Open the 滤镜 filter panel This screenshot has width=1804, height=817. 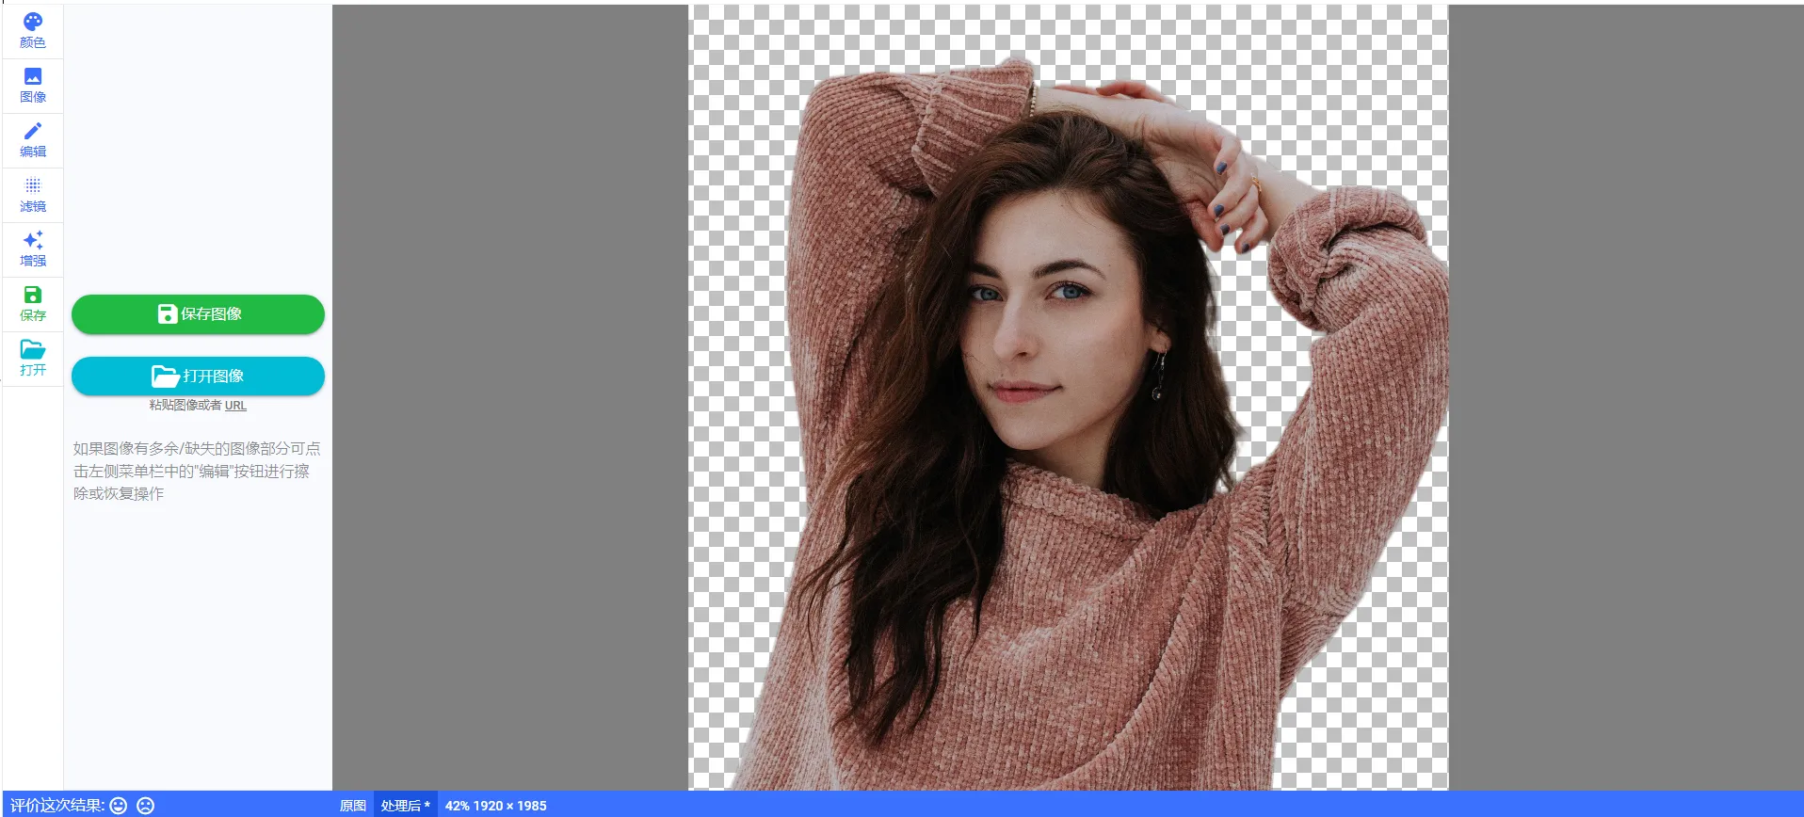[33, 194]
